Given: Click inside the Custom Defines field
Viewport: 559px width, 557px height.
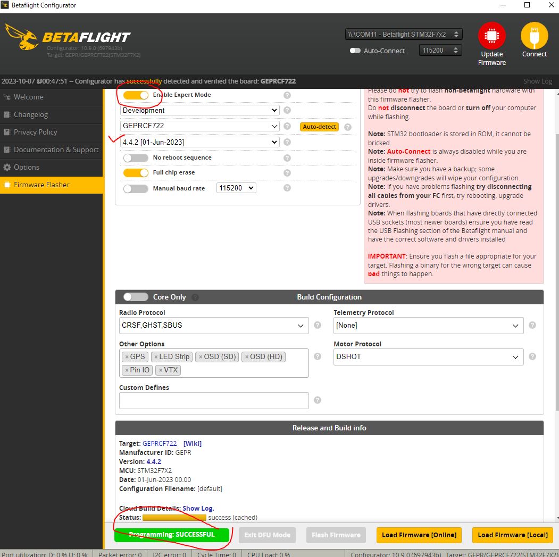Looking at the screenshot, I should (x=213, y=400).
